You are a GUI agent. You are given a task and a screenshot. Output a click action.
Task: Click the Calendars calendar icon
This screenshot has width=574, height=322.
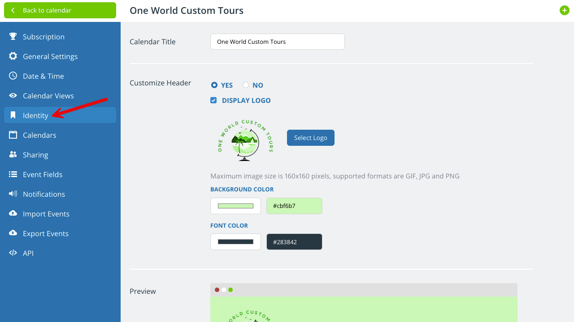click(x=13, y=135)
